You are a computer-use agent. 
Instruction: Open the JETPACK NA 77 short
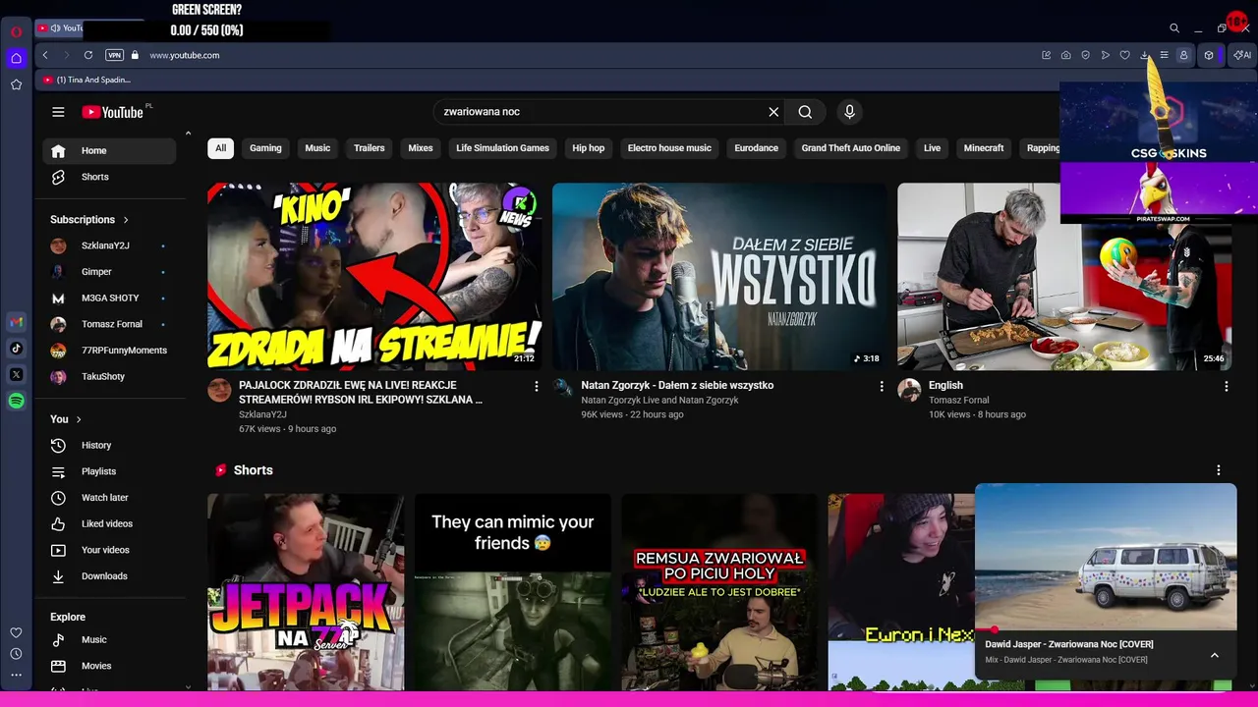[x=306, y=592]
